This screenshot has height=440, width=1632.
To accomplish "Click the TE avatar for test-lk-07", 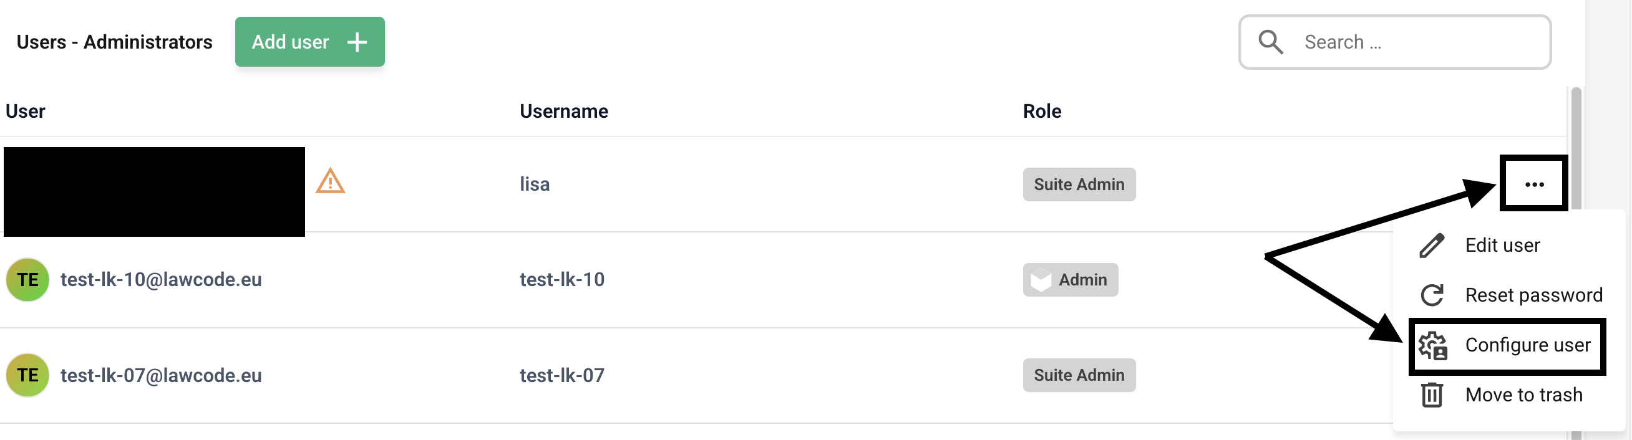I will click(x=28, y=375).
